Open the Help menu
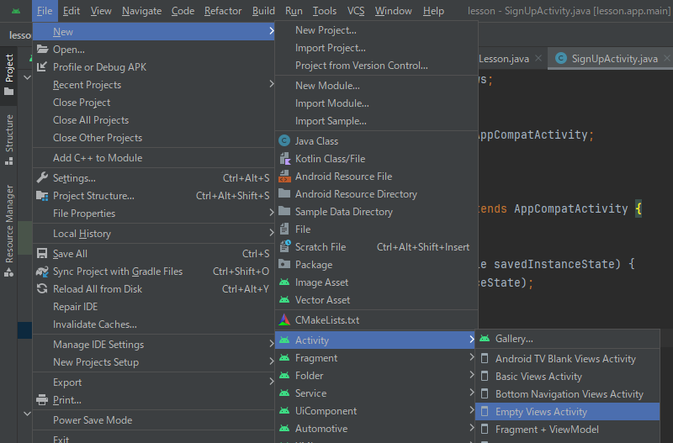This screenshot has height=443, width=673. tap(433, 11)
